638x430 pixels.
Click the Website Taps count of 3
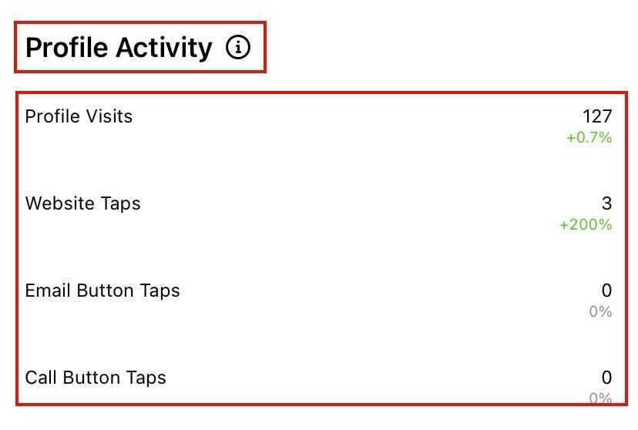pos(606,203)
